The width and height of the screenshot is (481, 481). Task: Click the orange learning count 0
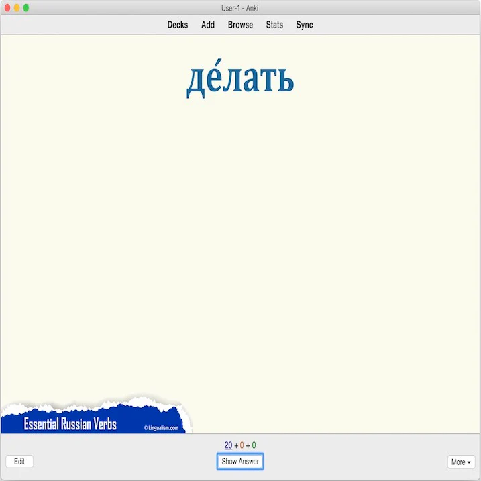tap(242, 445)
